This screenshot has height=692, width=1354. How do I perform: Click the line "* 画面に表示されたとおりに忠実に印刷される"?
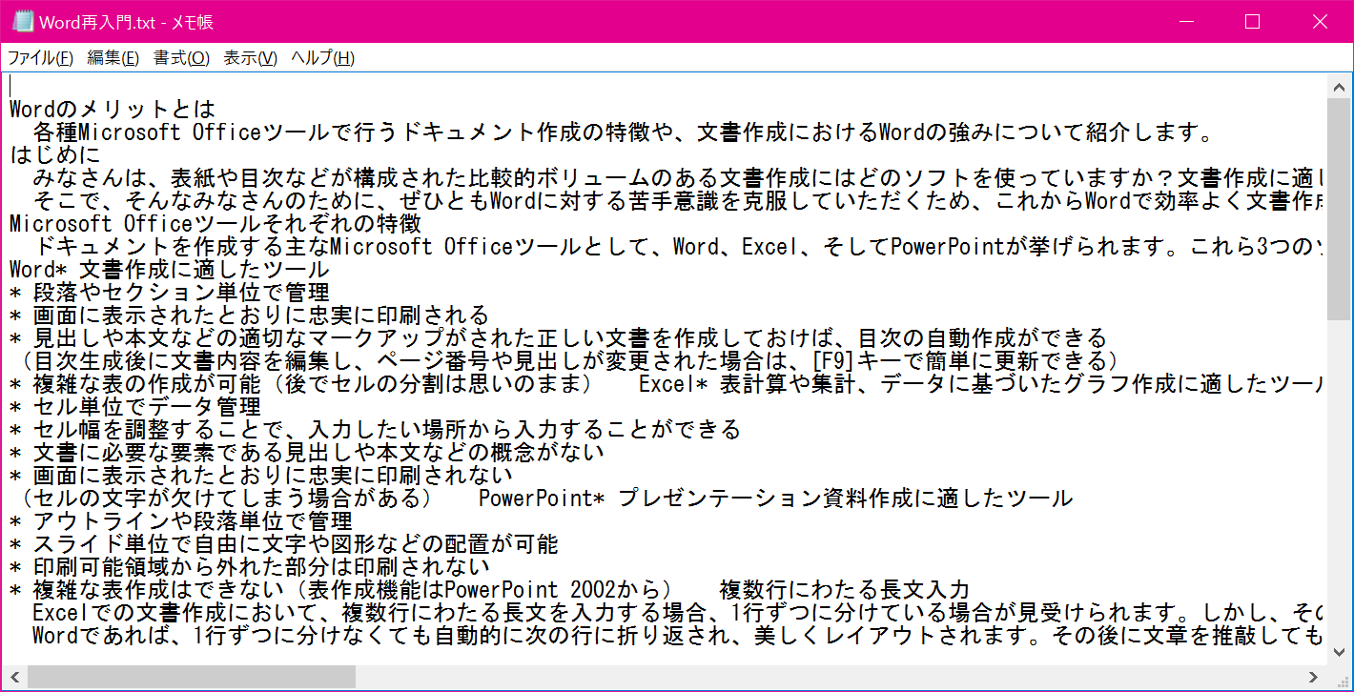pyautogui.click(x=250, y=315)
